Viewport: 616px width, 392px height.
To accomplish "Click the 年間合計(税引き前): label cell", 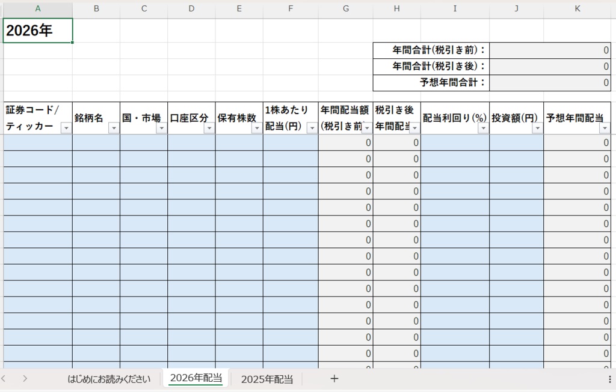I will (x=431, y=50).
